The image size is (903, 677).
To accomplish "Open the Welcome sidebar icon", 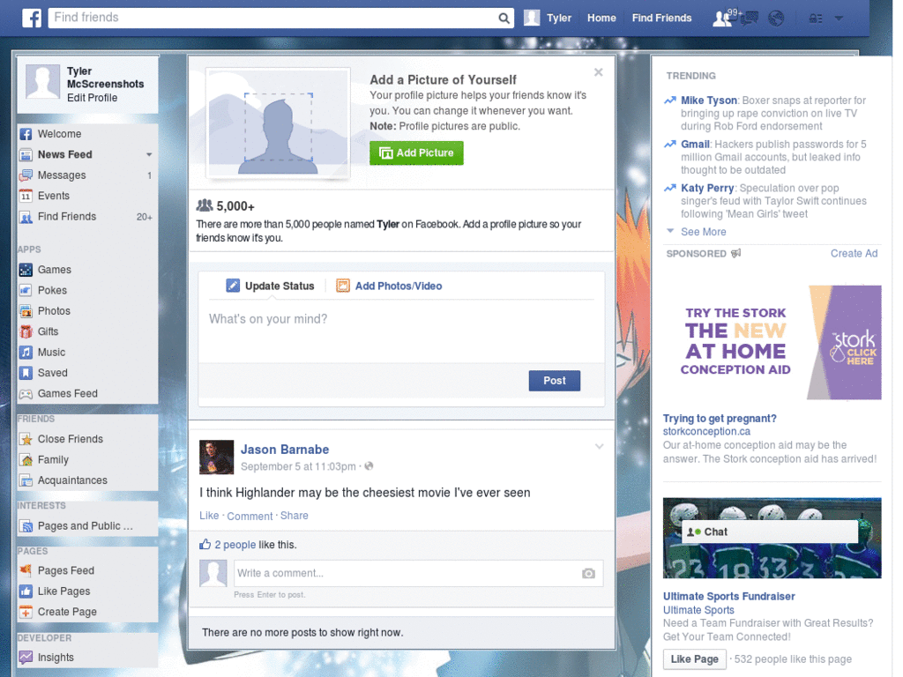I will (26, 134).
